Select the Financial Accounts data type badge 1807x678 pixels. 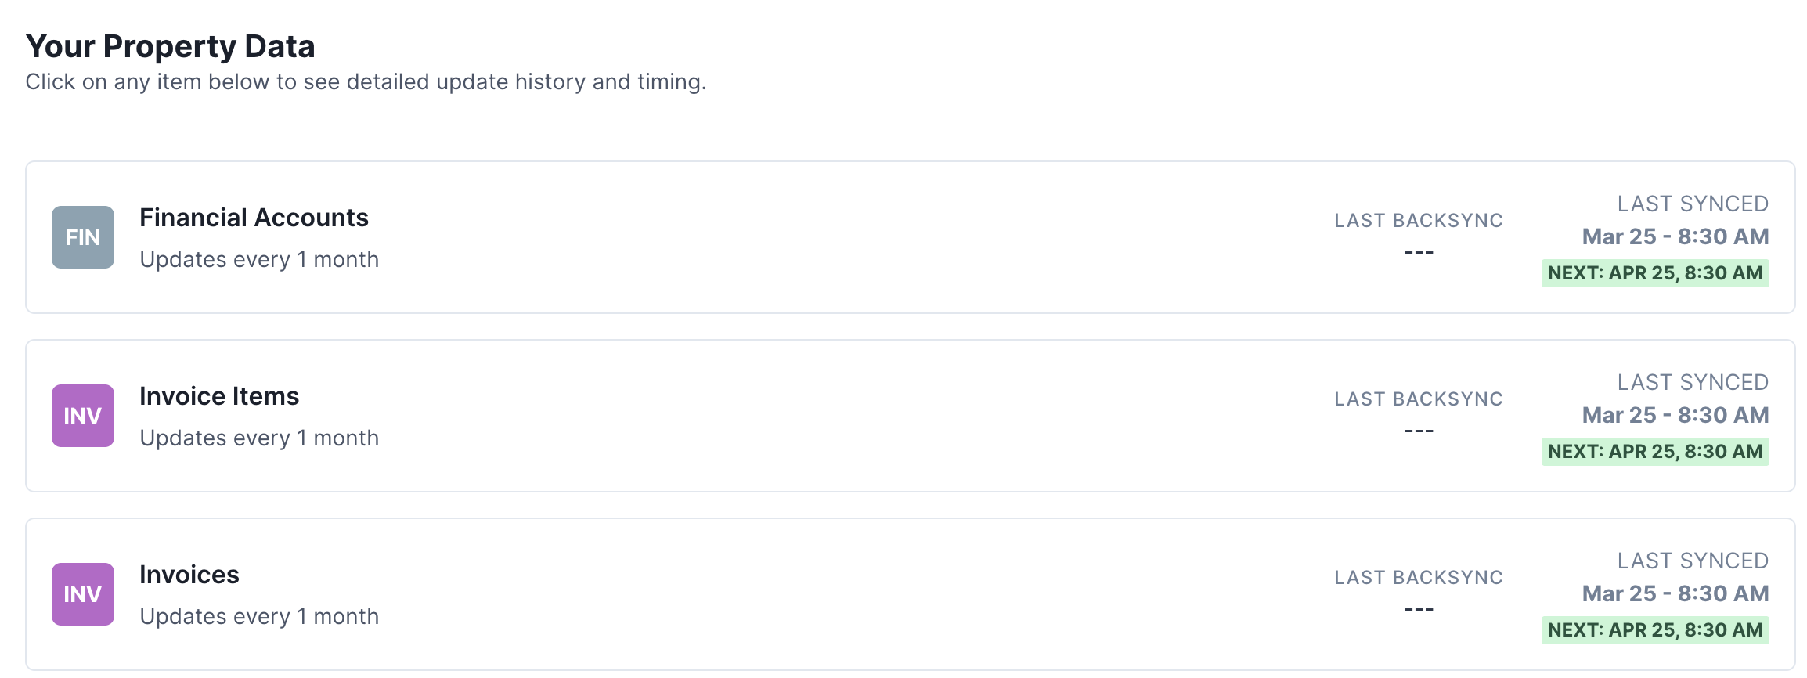(x=82, y=236)
